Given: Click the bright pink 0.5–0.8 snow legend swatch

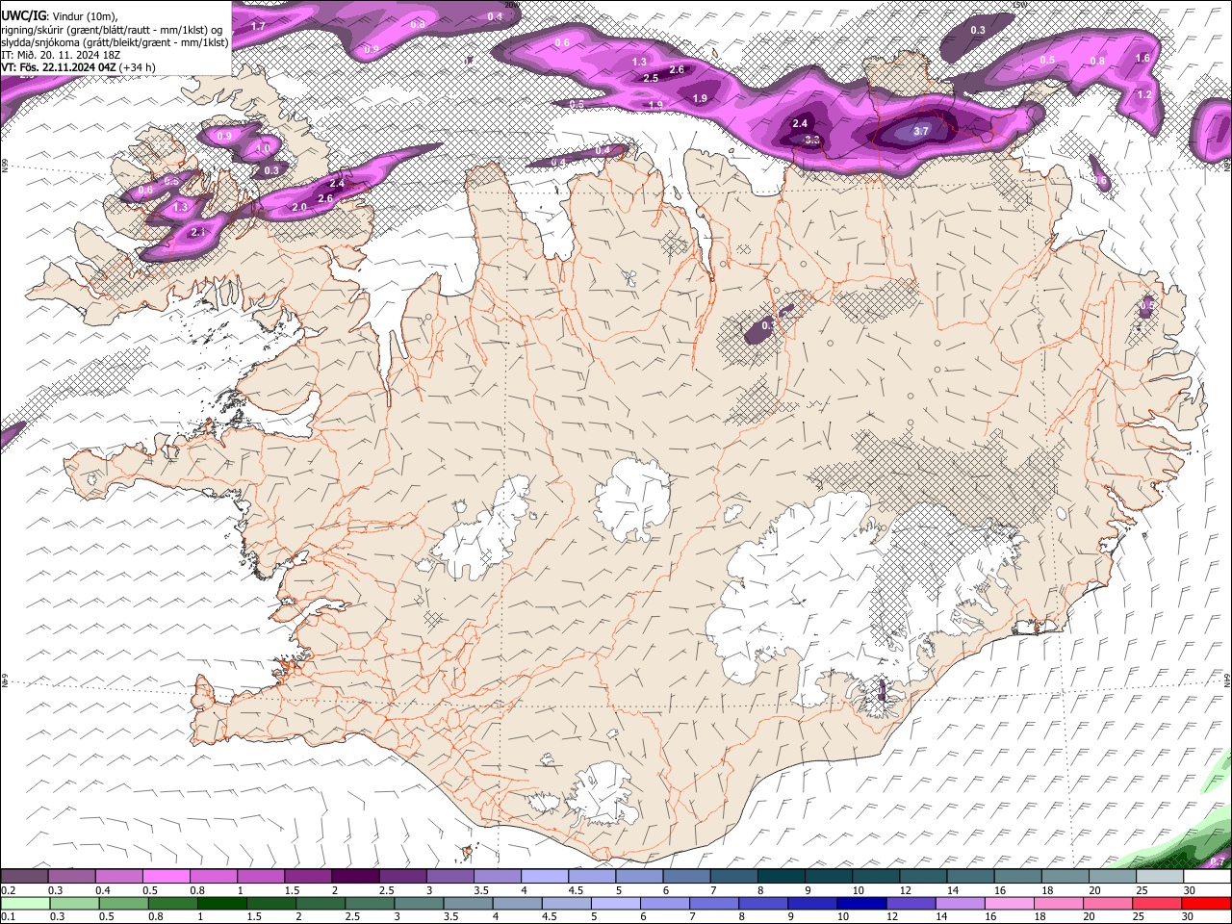Looking at the screenshot, I should click(166, 877).
